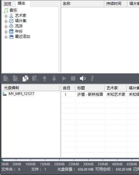
Task: Click the remove all files icon
Action: (x=25, y=78)
